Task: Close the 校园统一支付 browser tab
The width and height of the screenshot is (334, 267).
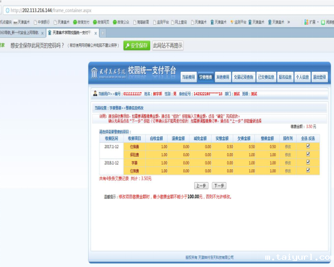Action: point(96,33)
